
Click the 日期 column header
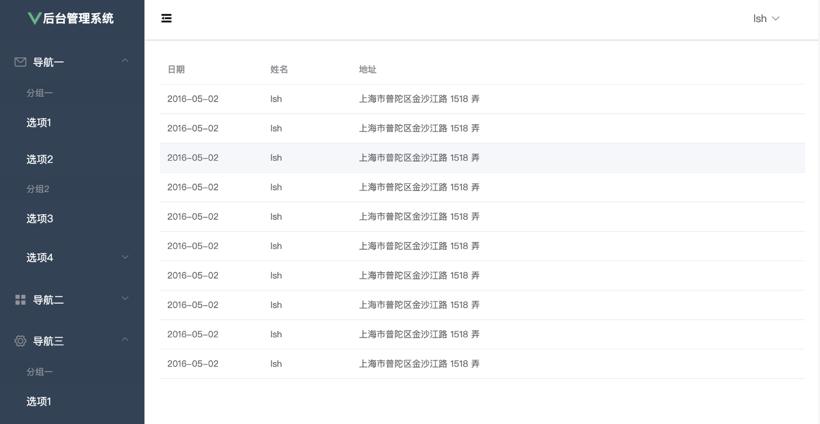point(176,70)
